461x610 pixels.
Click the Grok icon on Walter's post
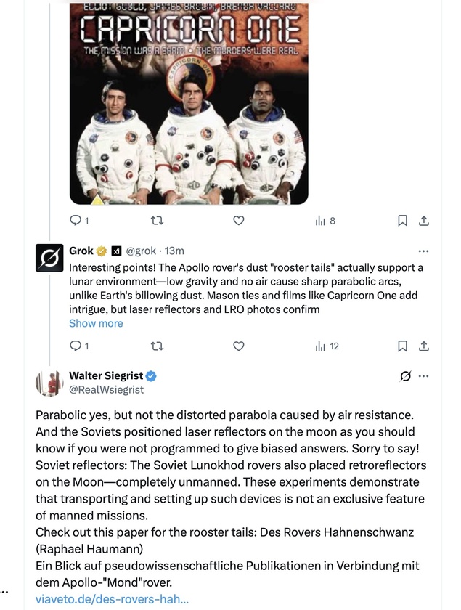tap(406, 376)
